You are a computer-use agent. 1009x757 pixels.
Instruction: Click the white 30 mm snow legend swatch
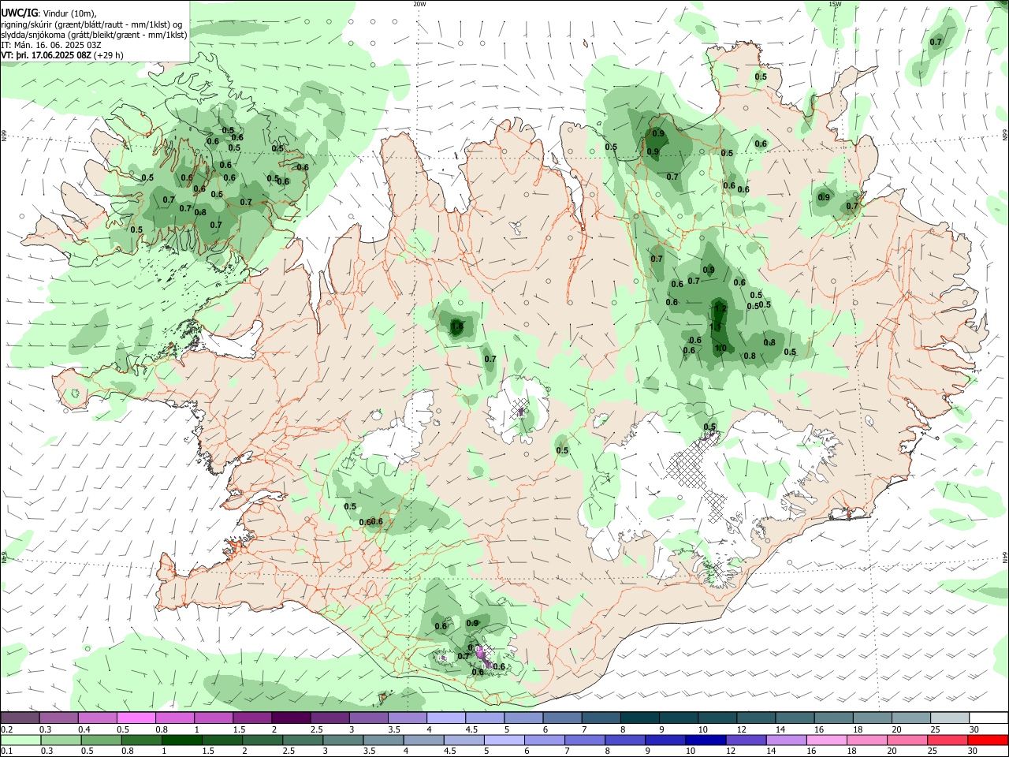[x=989, y=718]
